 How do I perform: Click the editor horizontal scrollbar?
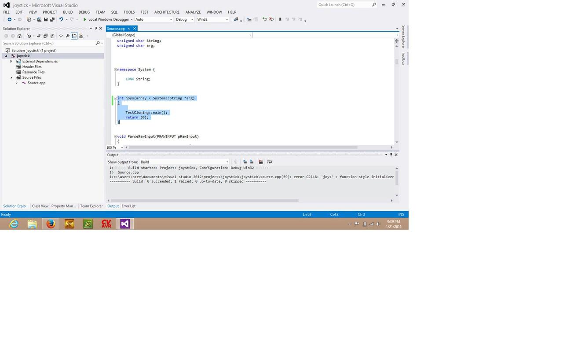pyautogui.click(x=243, y=147)
